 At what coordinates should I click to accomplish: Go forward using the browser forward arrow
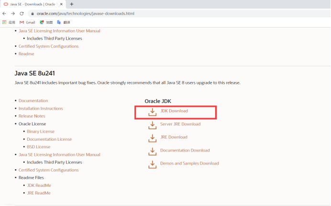click(x=13, y=13)
